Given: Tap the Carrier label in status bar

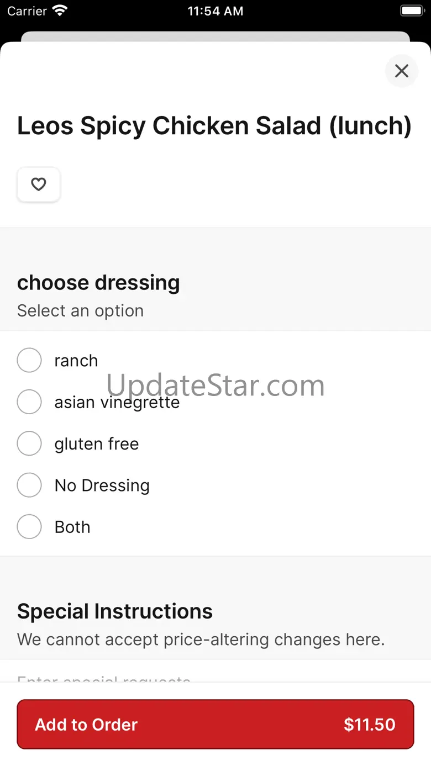Looking at the screenshot, I should point(27,11).
